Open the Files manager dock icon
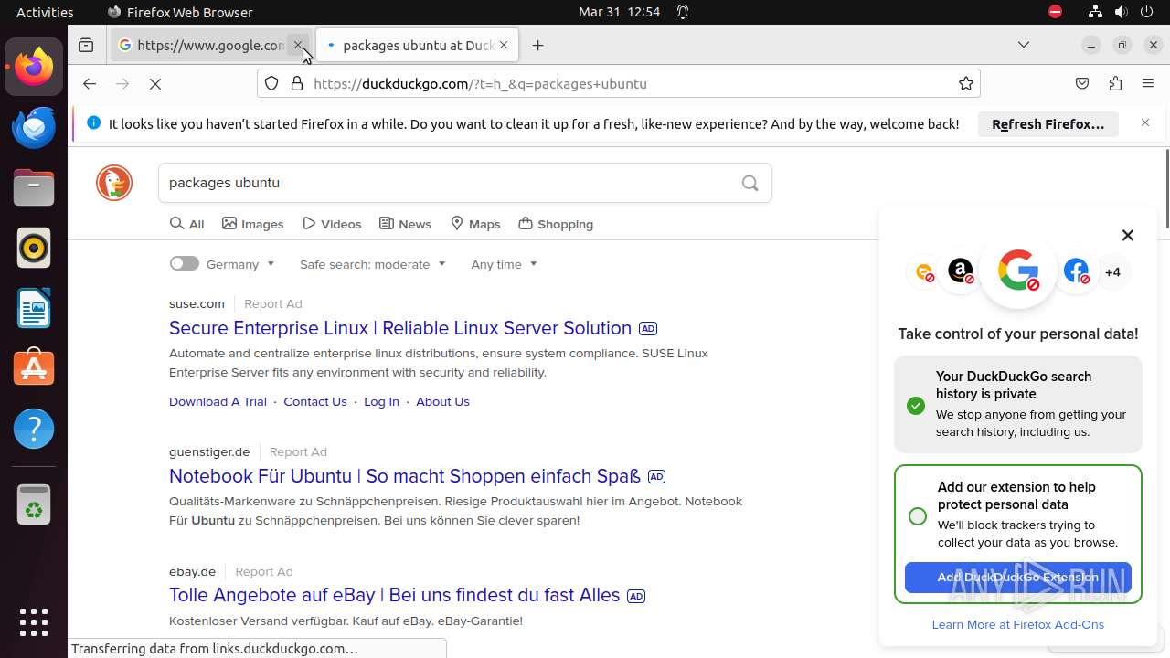The width and height of the screenshot is (1170, 658). pos(34,187)
